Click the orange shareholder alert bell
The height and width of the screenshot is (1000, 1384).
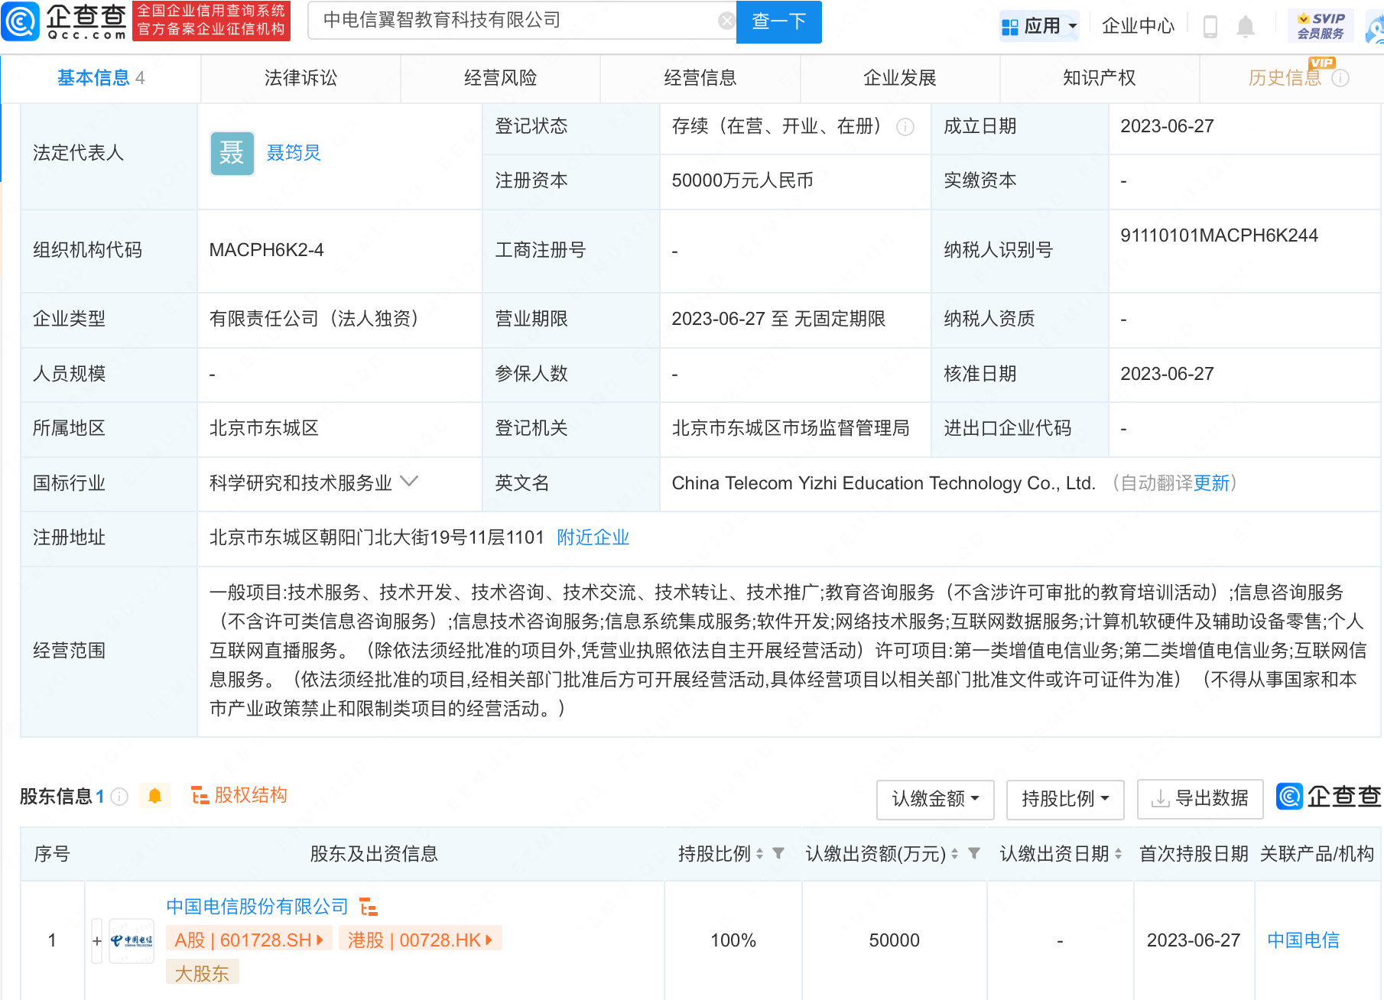[x=154, y=796]
